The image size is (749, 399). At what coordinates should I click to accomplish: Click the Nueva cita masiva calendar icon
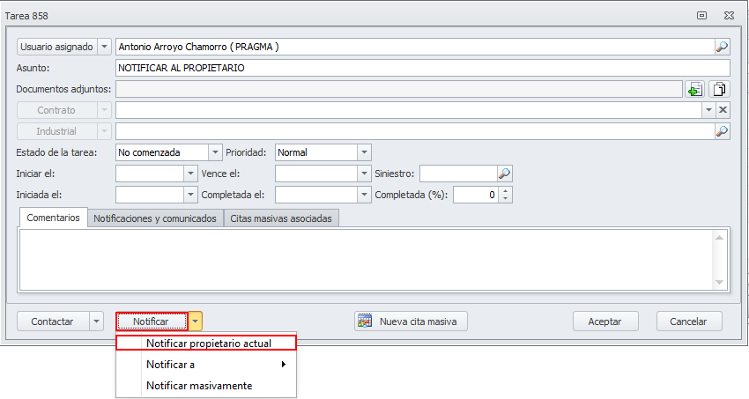(365, 321)
